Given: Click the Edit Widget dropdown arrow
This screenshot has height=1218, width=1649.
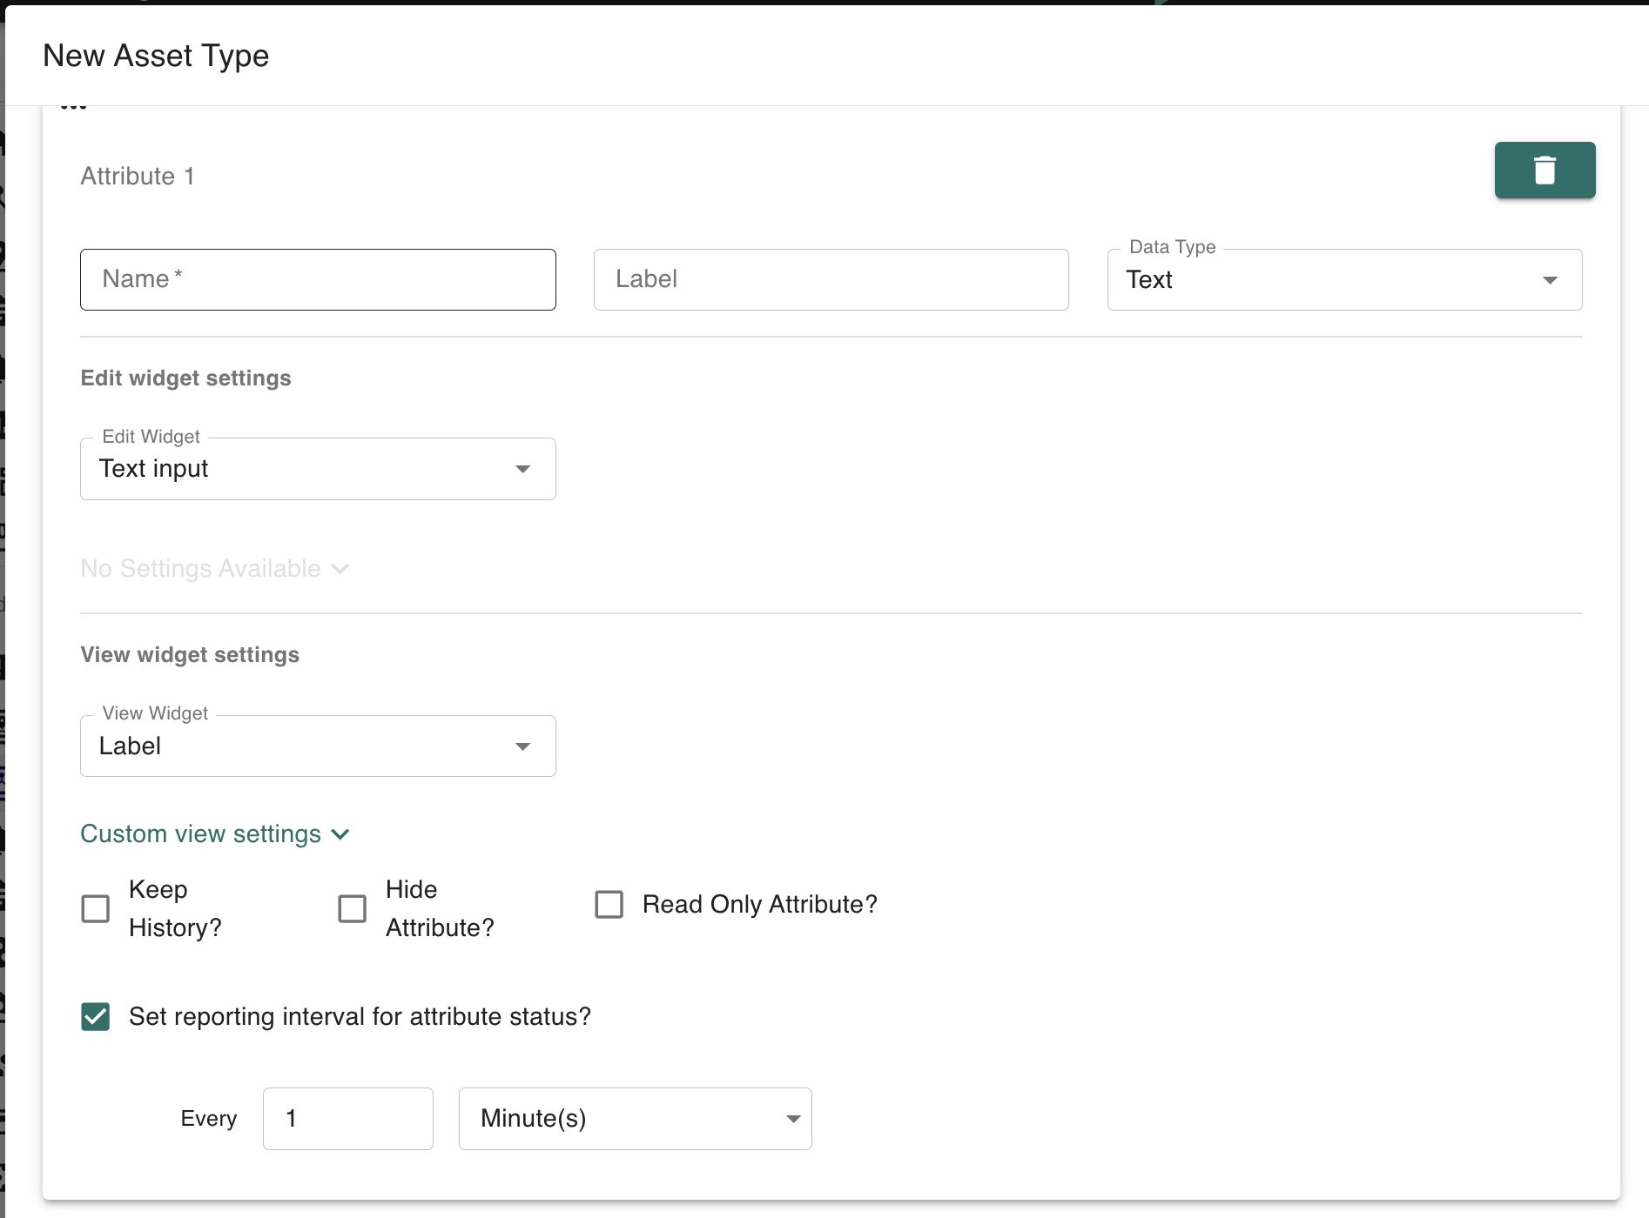Looking at the screenshot, I should (x=522, y=470).
